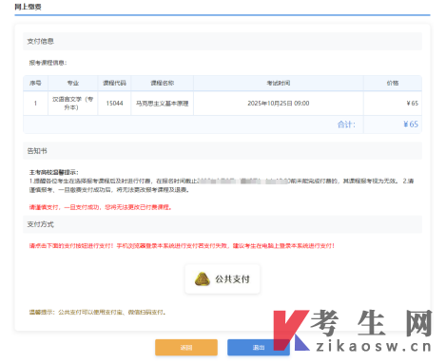Click the 公共支付 payment button
This screenshot has height=364, width=446.
pyautogui.click(x=223, y=279)
